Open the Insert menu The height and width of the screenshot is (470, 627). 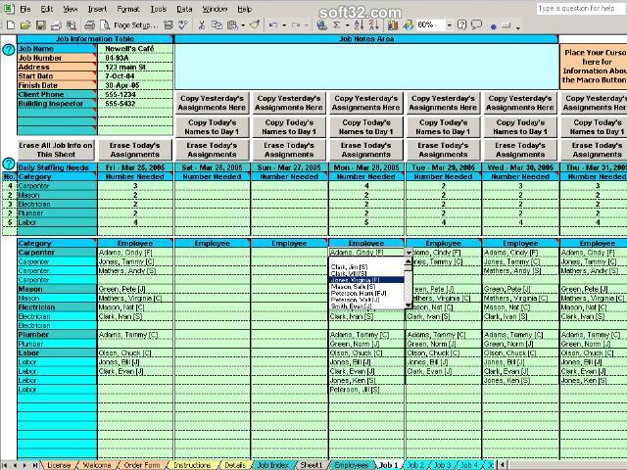click(x=97, y=9)
